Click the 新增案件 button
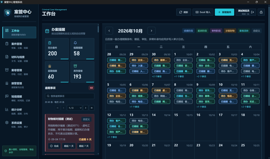Screen dimensions: 270x159 (x=224, y=12)
